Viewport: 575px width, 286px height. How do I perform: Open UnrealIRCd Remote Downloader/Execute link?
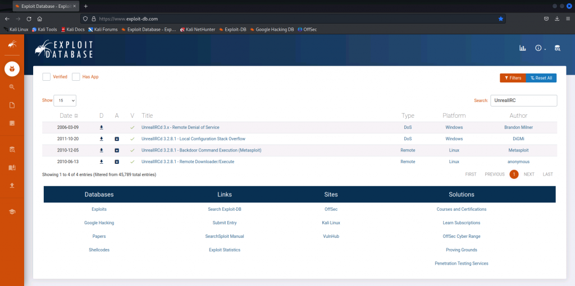188,162
